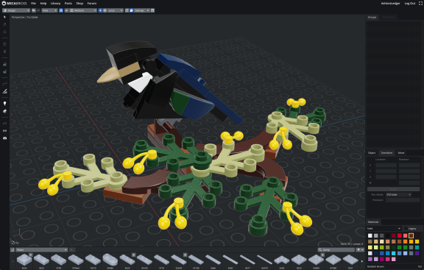This screenshot has height=270, width=424.
Task: Open the Plates category dropdown
Action: pyautogui.click(x=41, y=249)
